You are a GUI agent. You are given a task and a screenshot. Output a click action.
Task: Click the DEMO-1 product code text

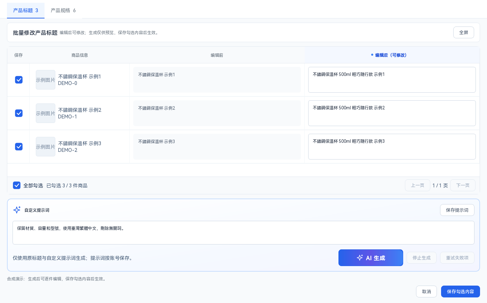coord(67,117)
